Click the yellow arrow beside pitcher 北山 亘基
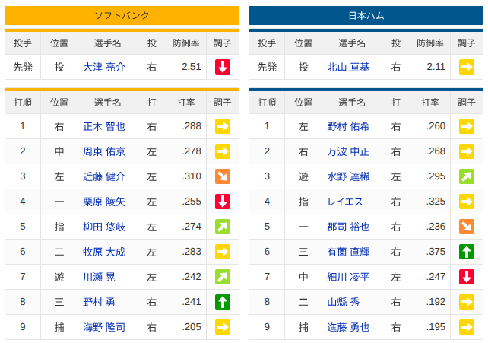 467,67
